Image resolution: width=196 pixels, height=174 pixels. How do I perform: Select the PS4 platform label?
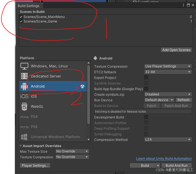coord(34,117)
